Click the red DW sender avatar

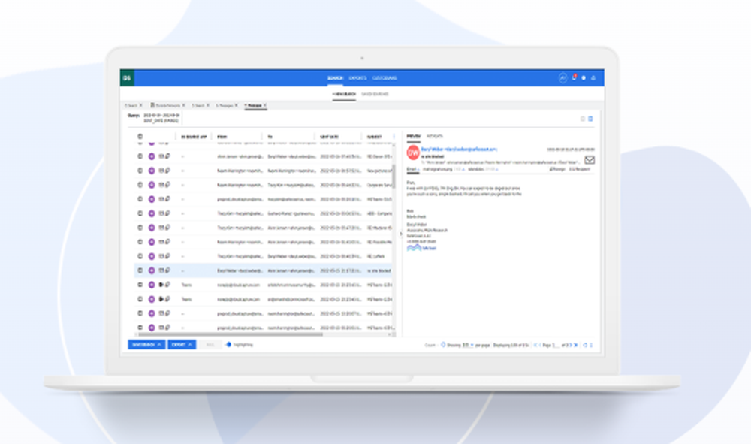[413, 153]
